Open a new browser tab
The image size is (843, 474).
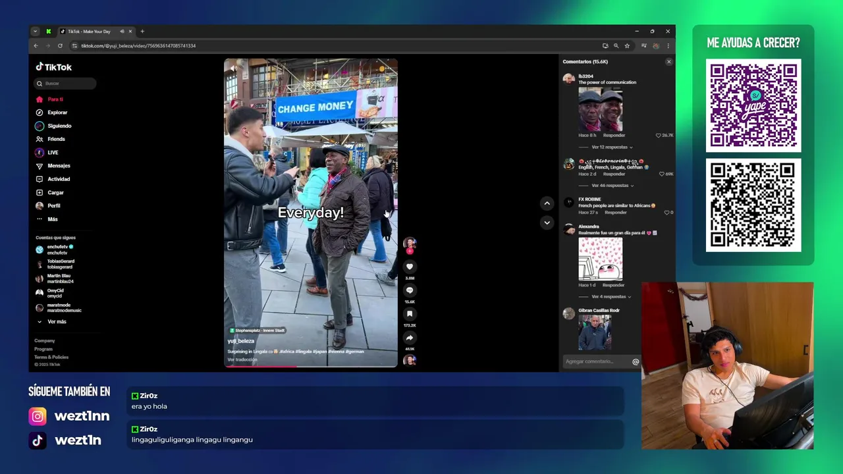(x=142, y=31)
